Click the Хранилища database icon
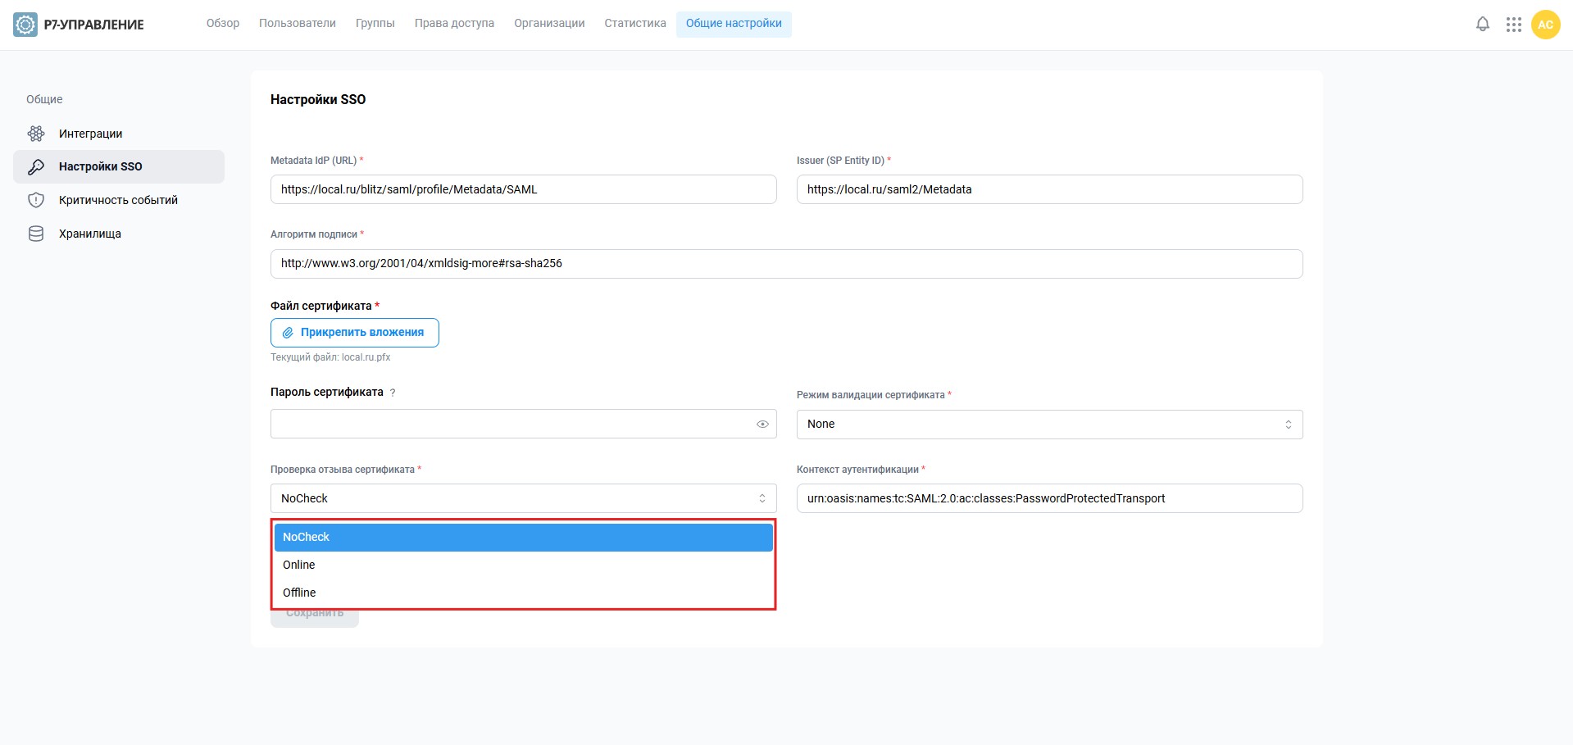 (36, 234)
